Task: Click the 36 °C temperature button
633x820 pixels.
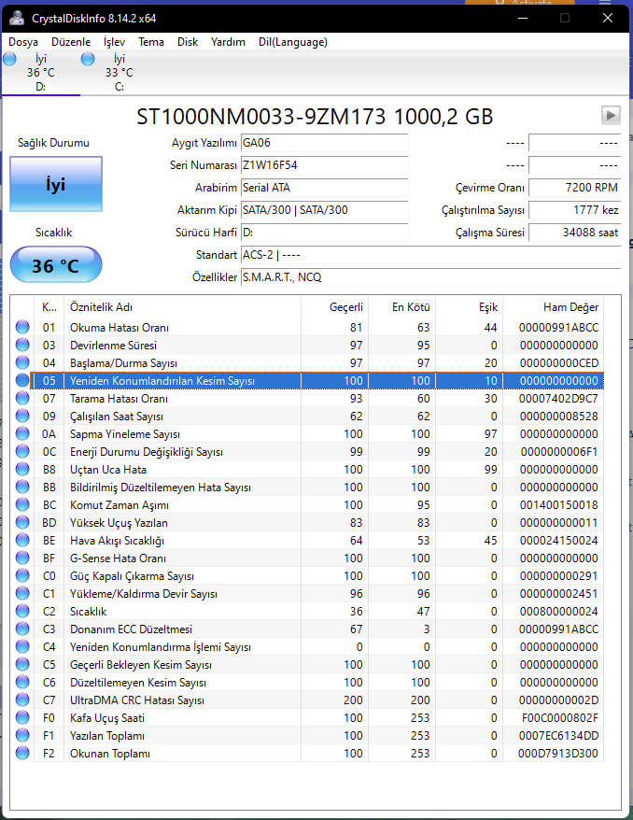Action: [x=56, y=266]
